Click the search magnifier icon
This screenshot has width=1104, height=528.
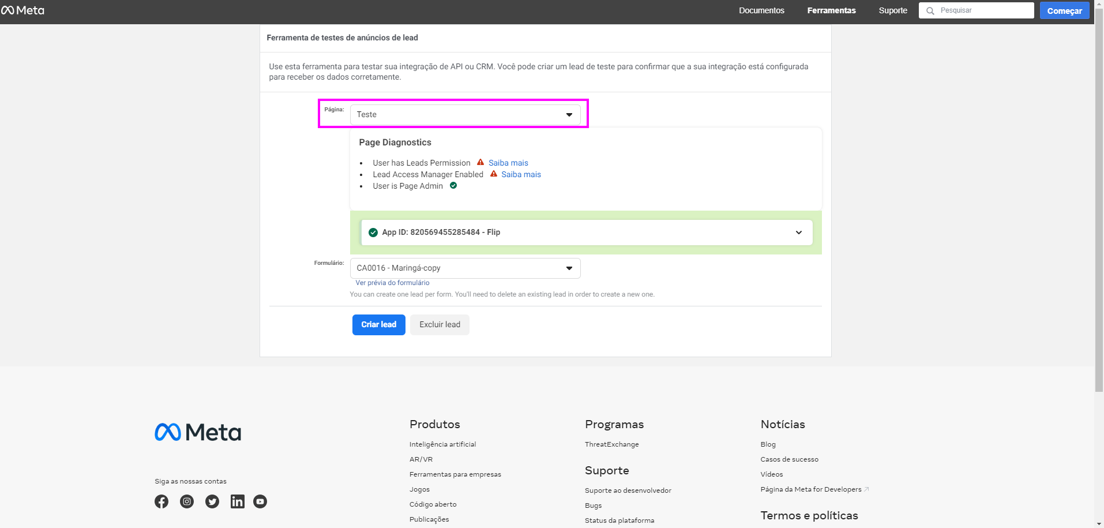(x=930, y=11)
